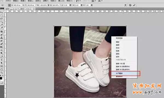The image size is (164, 98).
Task: Click the rotation angle field
Action: (x=66, y=5)
